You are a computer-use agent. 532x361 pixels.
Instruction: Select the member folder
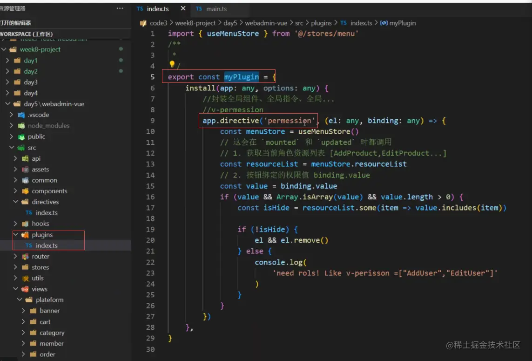point(52,344)
